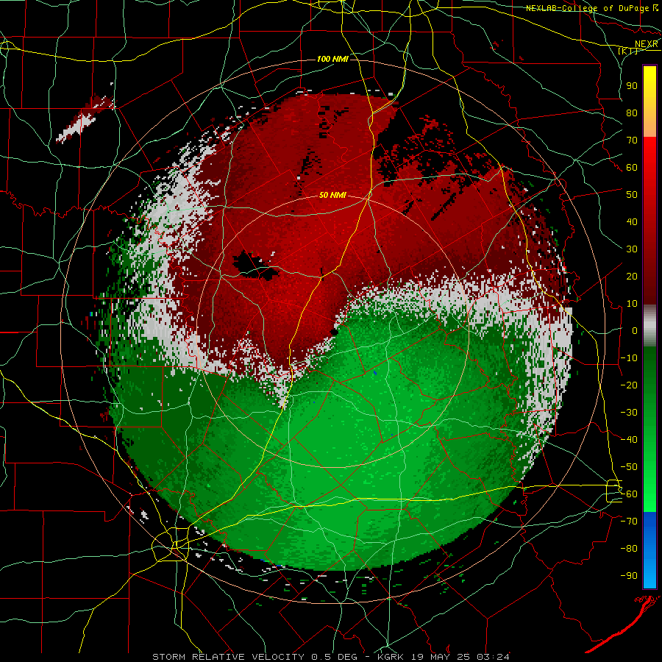Click the "40" value on the velocity scale

[632, 221]
